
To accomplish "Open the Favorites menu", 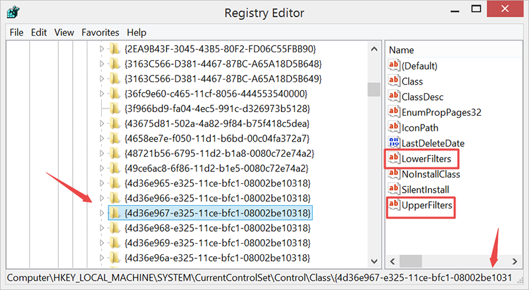I will click(101, 32).
